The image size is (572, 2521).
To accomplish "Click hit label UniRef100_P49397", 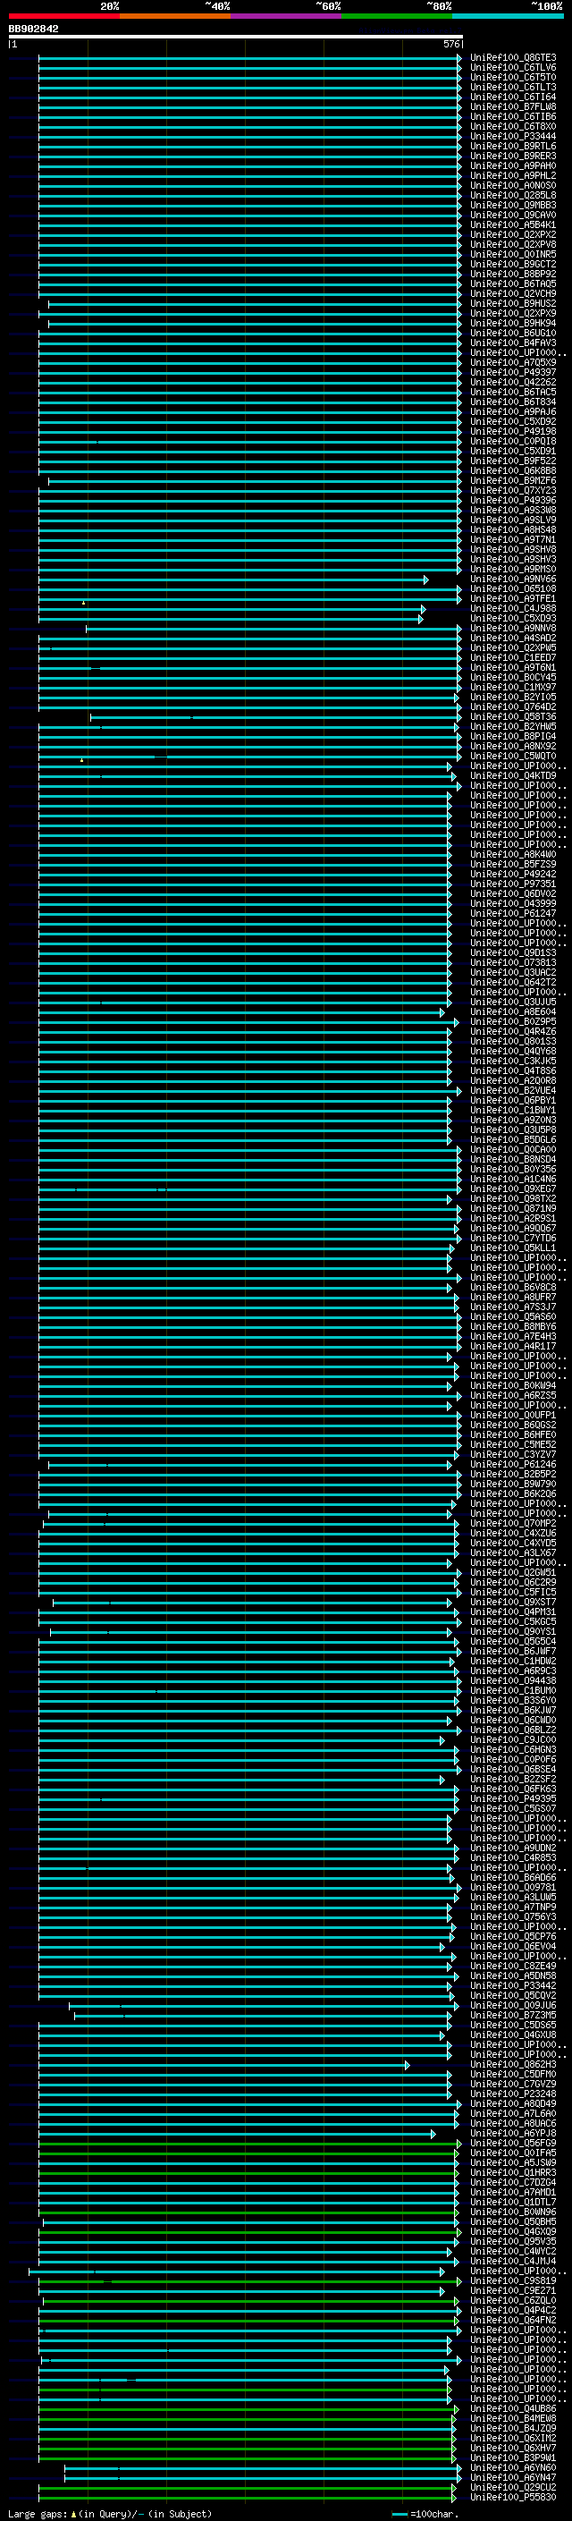I will (x=512, y=373).
